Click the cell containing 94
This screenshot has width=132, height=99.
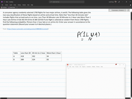point(54,56)
